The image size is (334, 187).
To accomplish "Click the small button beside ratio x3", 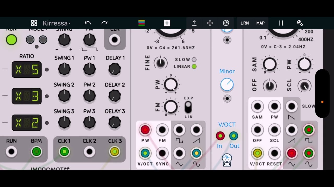I will pyautogui.click(x=47, y=96).
